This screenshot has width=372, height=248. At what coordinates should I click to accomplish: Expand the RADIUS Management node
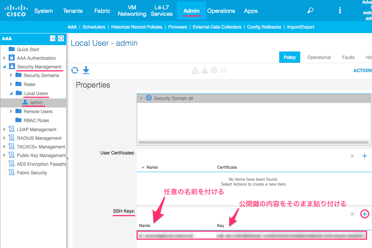click(4, 138)
